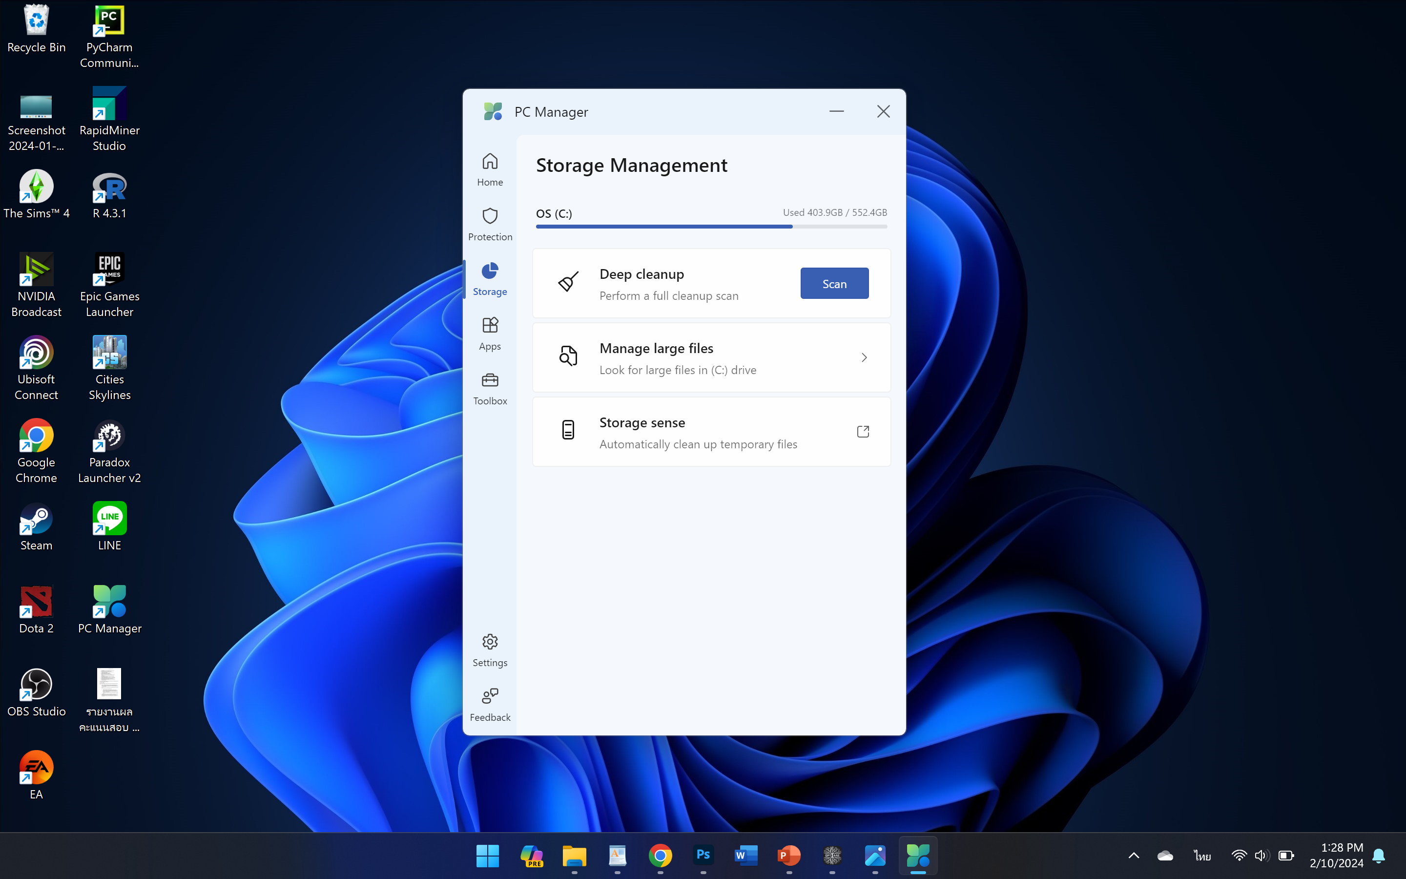Open the document app in the taskbar
1406x879 pixels.
click(x=617, y=855)
